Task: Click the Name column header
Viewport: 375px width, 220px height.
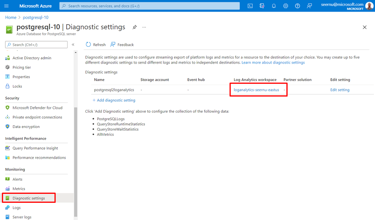Action: [x=99, y=80]
